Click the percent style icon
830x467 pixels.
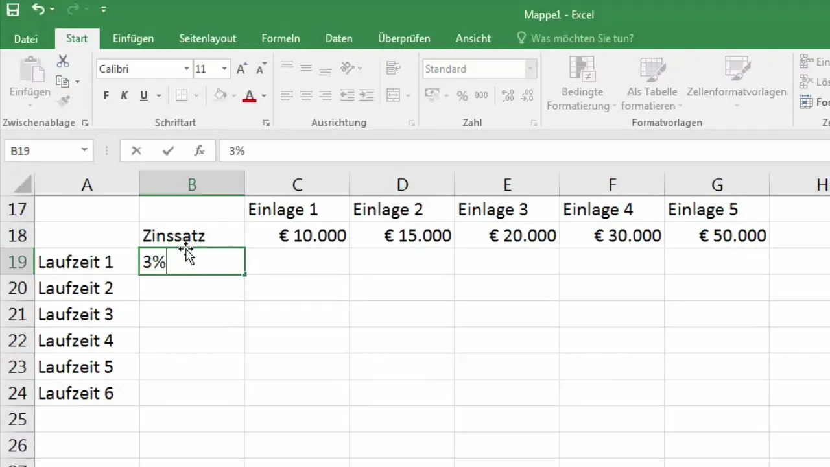click(462, 95)
